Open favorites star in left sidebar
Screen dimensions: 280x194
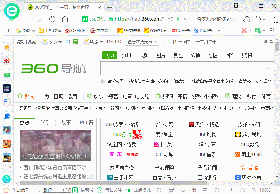click(7, 47)
